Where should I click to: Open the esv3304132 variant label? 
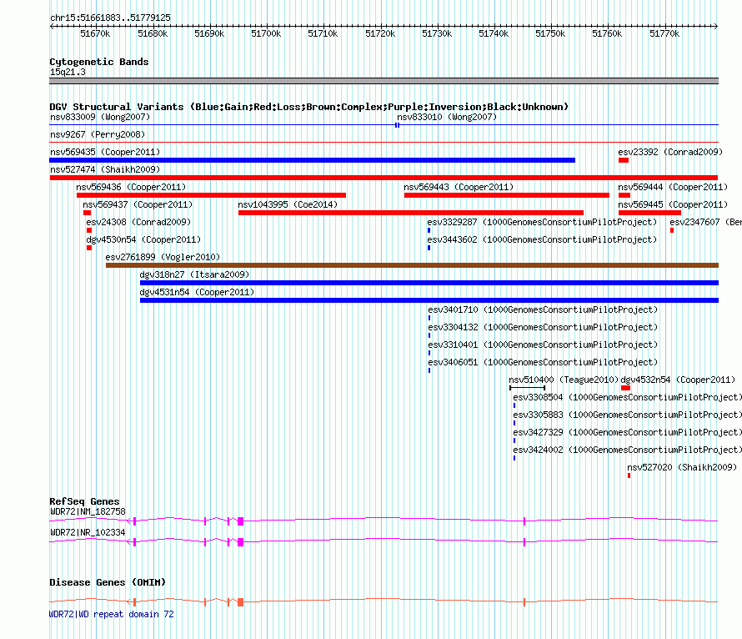pyautogui.click(x=543, y=327)
